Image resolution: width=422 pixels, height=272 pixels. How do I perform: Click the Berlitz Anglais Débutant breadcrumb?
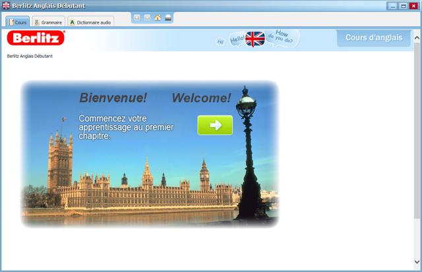[30, 56]
